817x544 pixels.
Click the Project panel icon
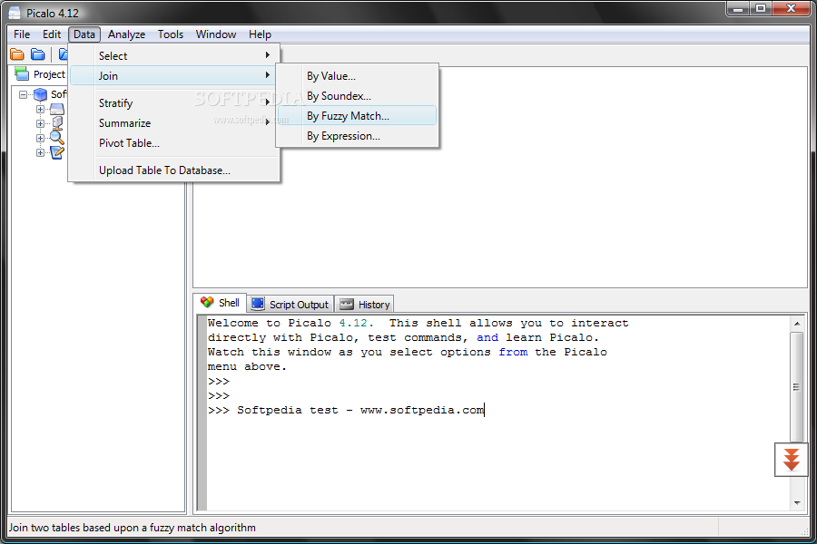22,74
